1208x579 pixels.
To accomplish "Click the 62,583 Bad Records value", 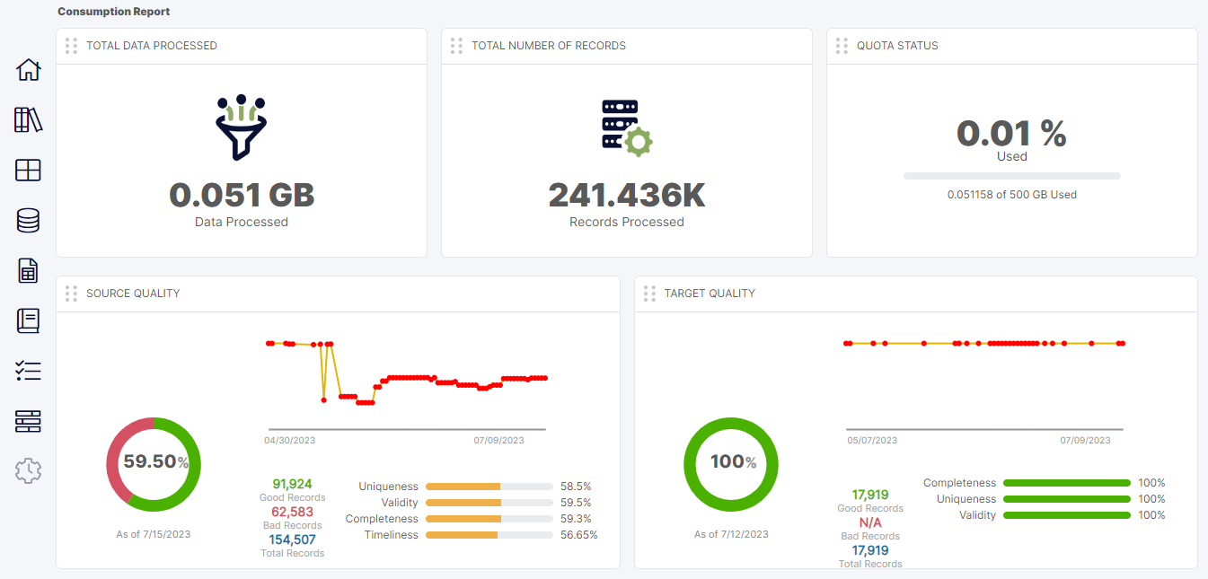I will 292,512.
